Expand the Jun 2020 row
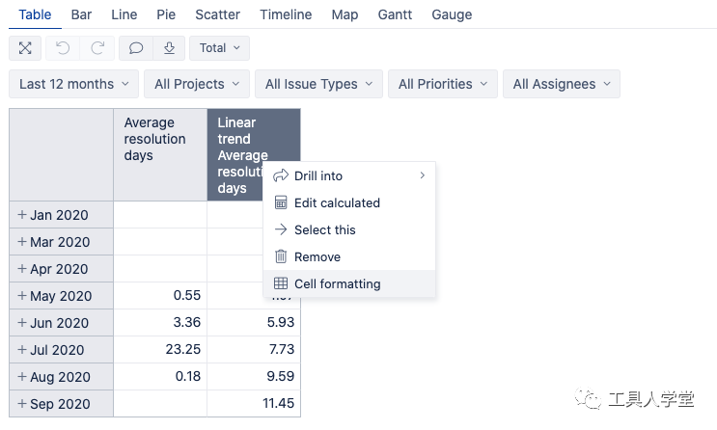Screen dimensions: 717x430 coord(21,323)
